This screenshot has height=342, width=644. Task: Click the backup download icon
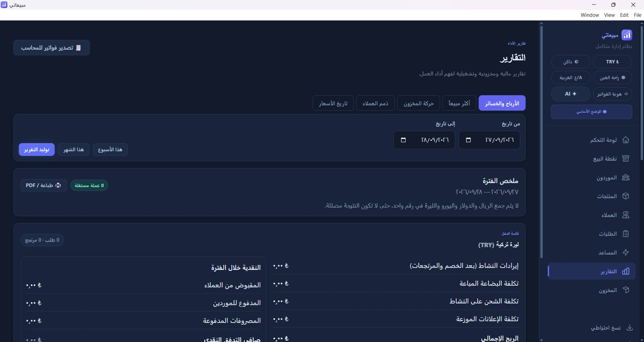pyautogui.click(x=630, y=328)
